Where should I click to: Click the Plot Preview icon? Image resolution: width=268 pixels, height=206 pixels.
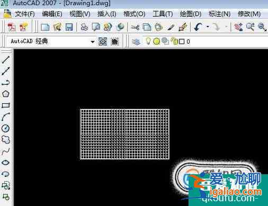coord(96,27)
